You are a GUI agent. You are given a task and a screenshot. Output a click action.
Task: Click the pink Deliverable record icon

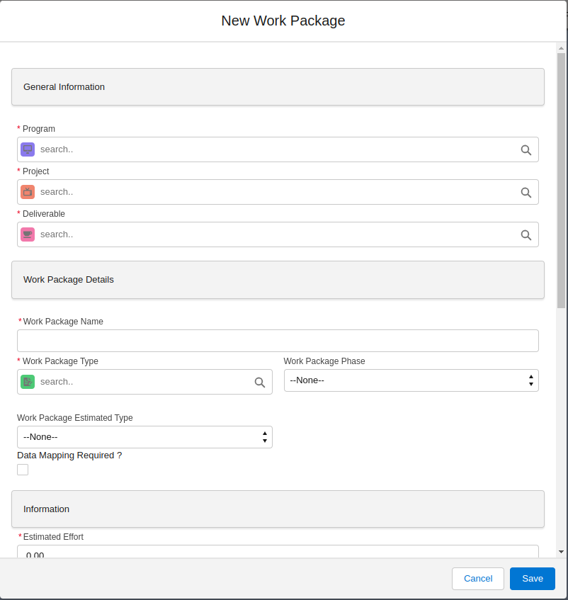[28, 234]
